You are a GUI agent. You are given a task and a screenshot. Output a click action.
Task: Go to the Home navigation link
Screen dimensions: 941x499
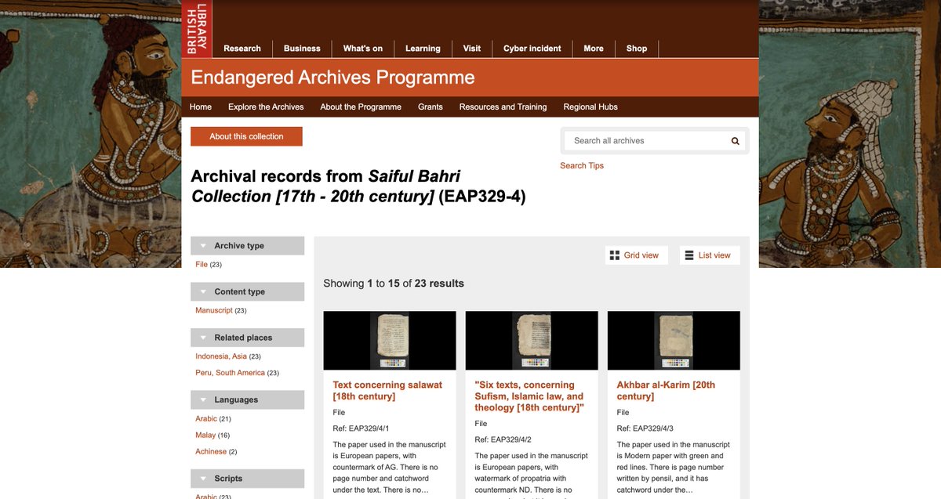click(x=201, y=107)
